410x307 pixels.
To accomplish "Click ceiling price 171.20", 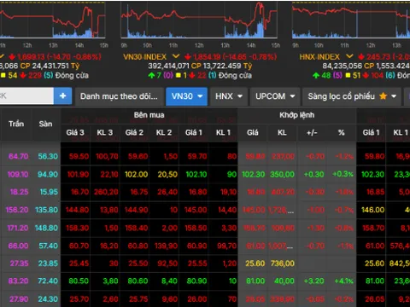I will [x=18, y=228].
